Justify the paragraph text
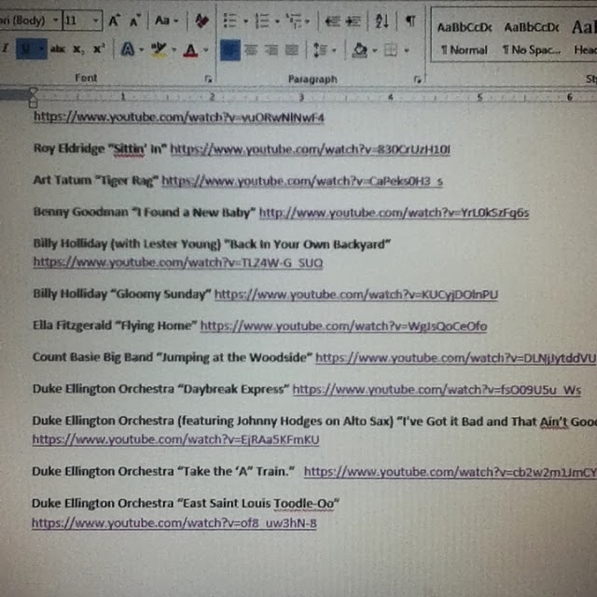The image size is (597, 597). [292, 49]
